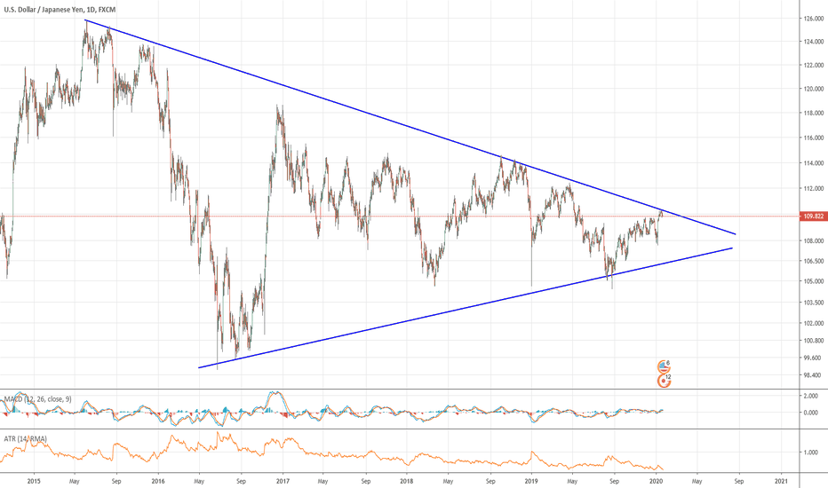Click the 126.000 price axis label

pos(814,19)
